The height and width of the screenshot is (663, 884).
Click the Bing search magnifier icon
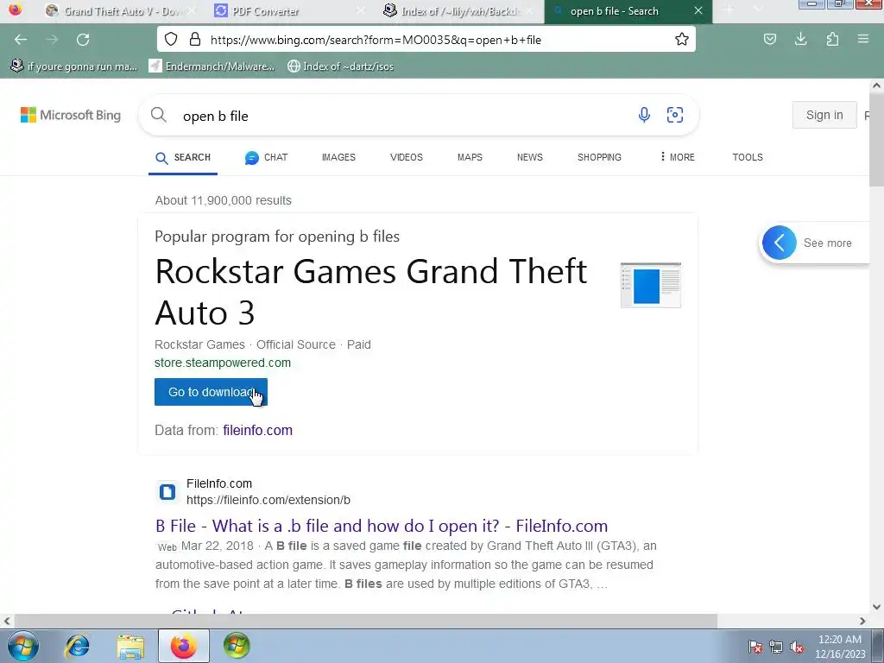159,115
